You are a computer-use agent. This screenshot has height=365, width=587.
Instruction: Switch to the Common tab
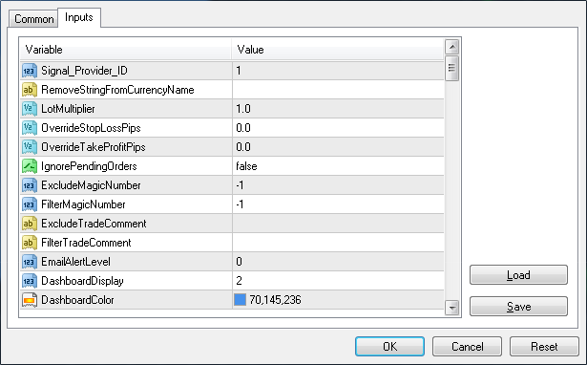(33, 19)
